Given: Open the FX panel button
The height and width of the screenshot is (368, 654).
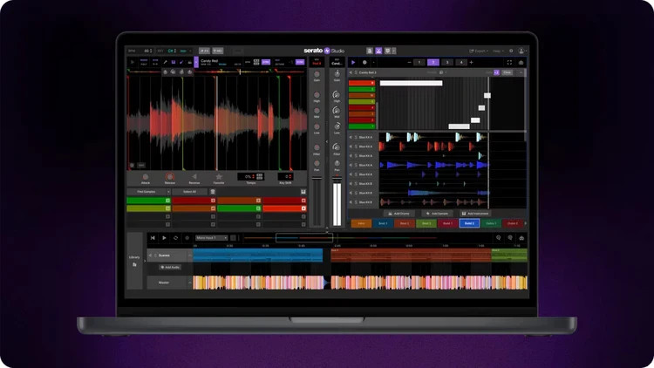Looking at the screenshot, I should 204,51.
